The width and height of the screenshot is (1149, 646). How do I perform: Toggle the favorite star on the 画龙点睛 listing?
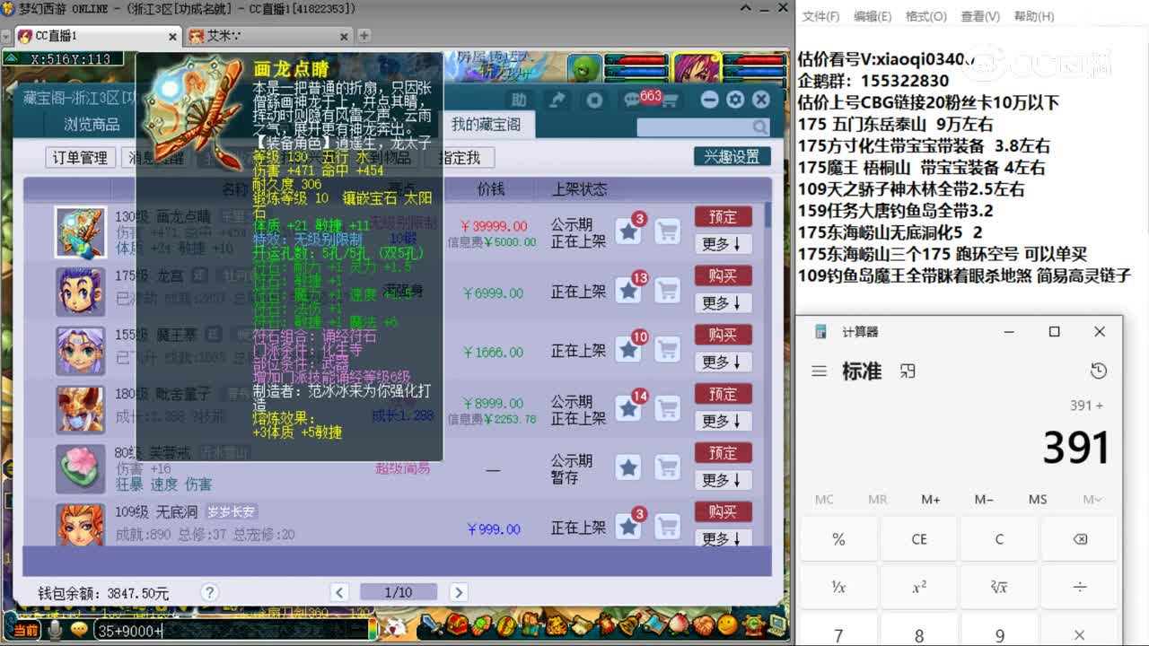tap(627, 232)
